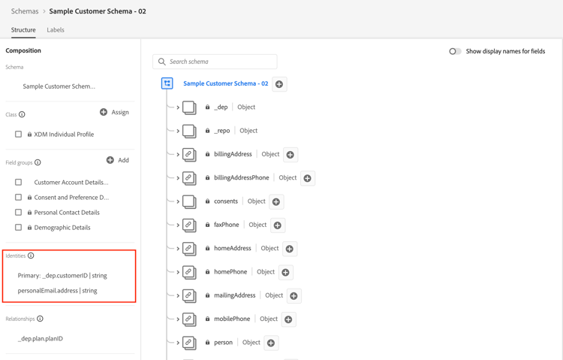Screen dimensions: 563x360
Task: Click plus icon next to billingAddress
Action: (x=290, y=155)
